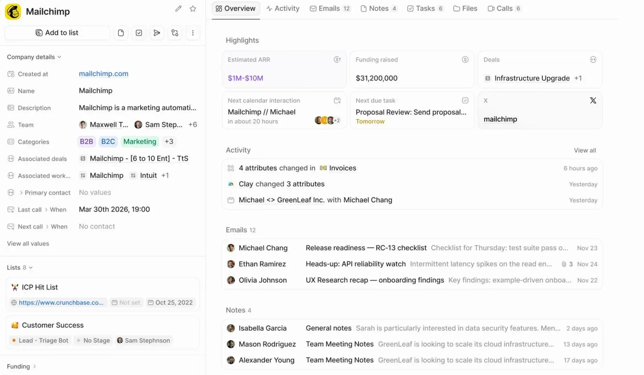
Task: Click the Add to list button
Action: tap(57, 33)
